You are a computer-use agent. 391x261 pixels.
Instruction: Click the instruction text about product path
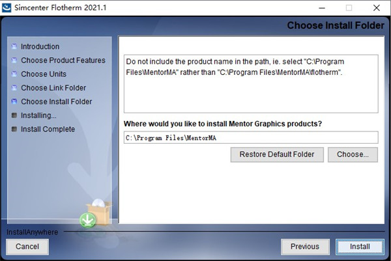pyautogui.click(x=251, y=67)
